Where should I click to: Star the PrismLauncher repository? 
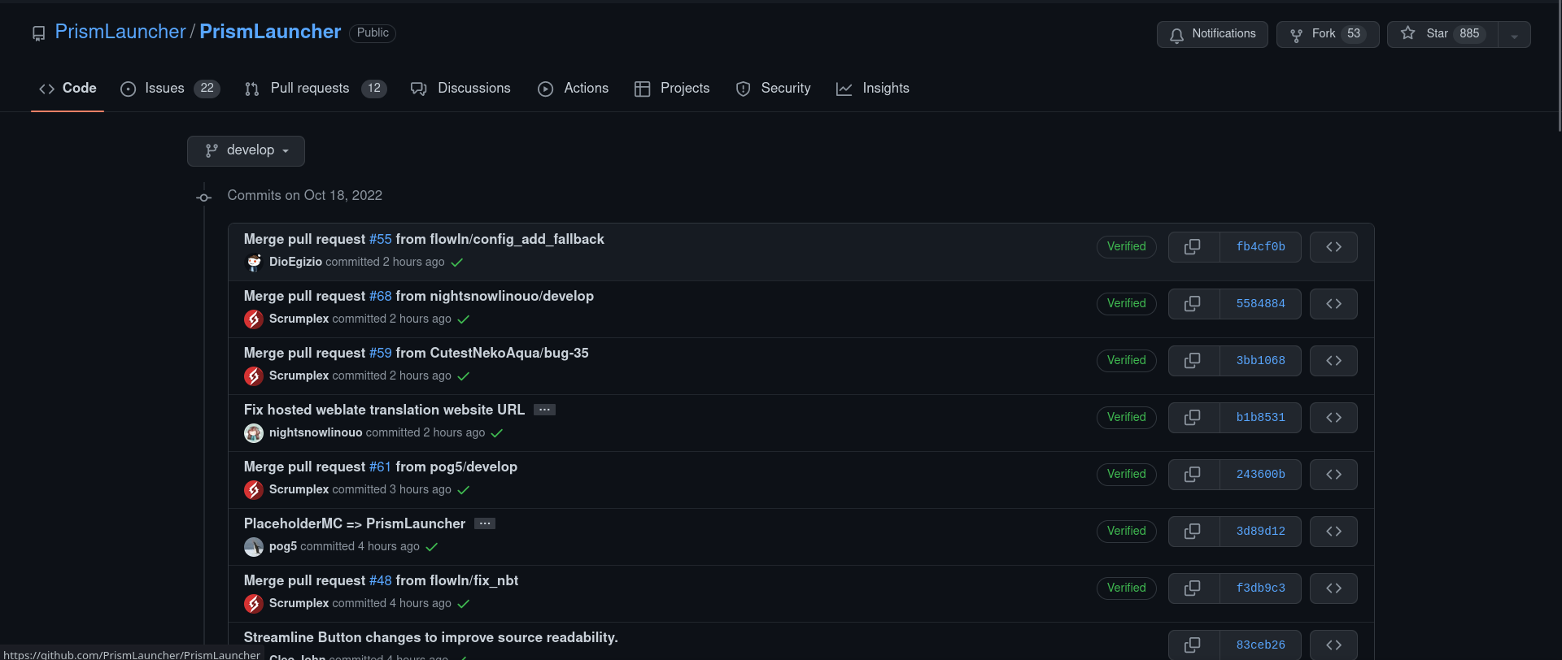coord(1443,34)
